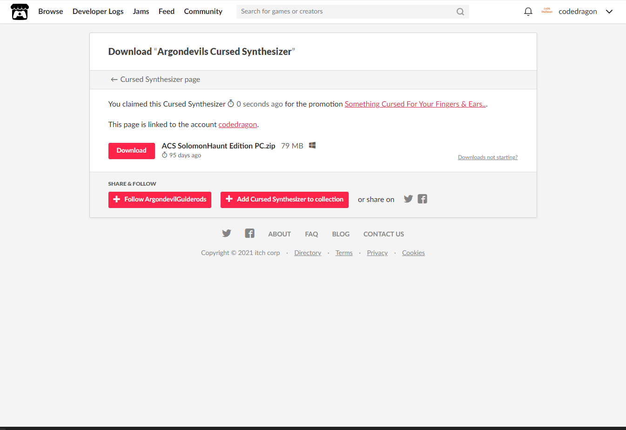Open the Something Cursed promotion link
Image resolution: width=626 pixels, height=430 pixels.
tap(415, 104)
